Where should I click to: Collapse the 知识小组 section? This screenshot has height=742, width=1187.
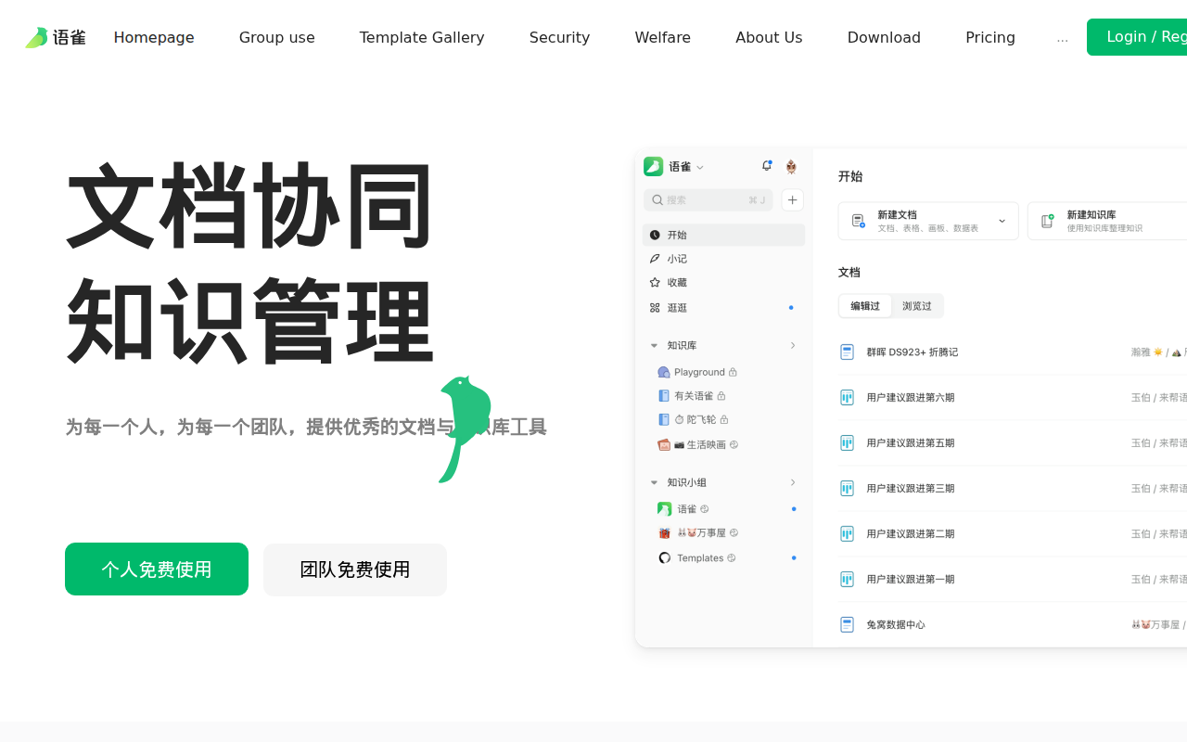click(x=654, y=482)
